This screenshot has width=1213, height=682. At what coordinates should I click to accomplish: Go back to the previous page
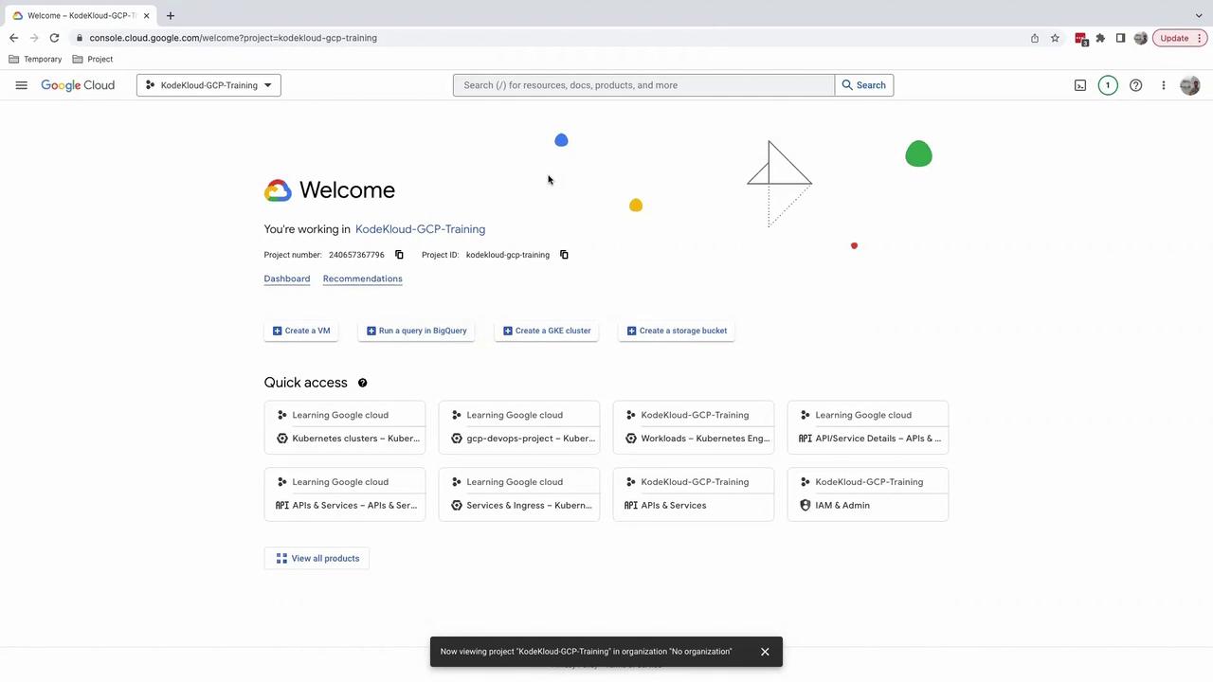click(13, 38)
